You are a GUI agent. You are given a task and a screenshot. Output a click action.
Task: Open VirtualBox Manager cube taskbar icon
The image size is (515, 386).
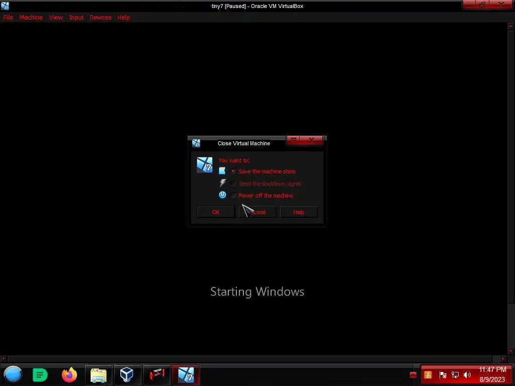tap(127, 375)
